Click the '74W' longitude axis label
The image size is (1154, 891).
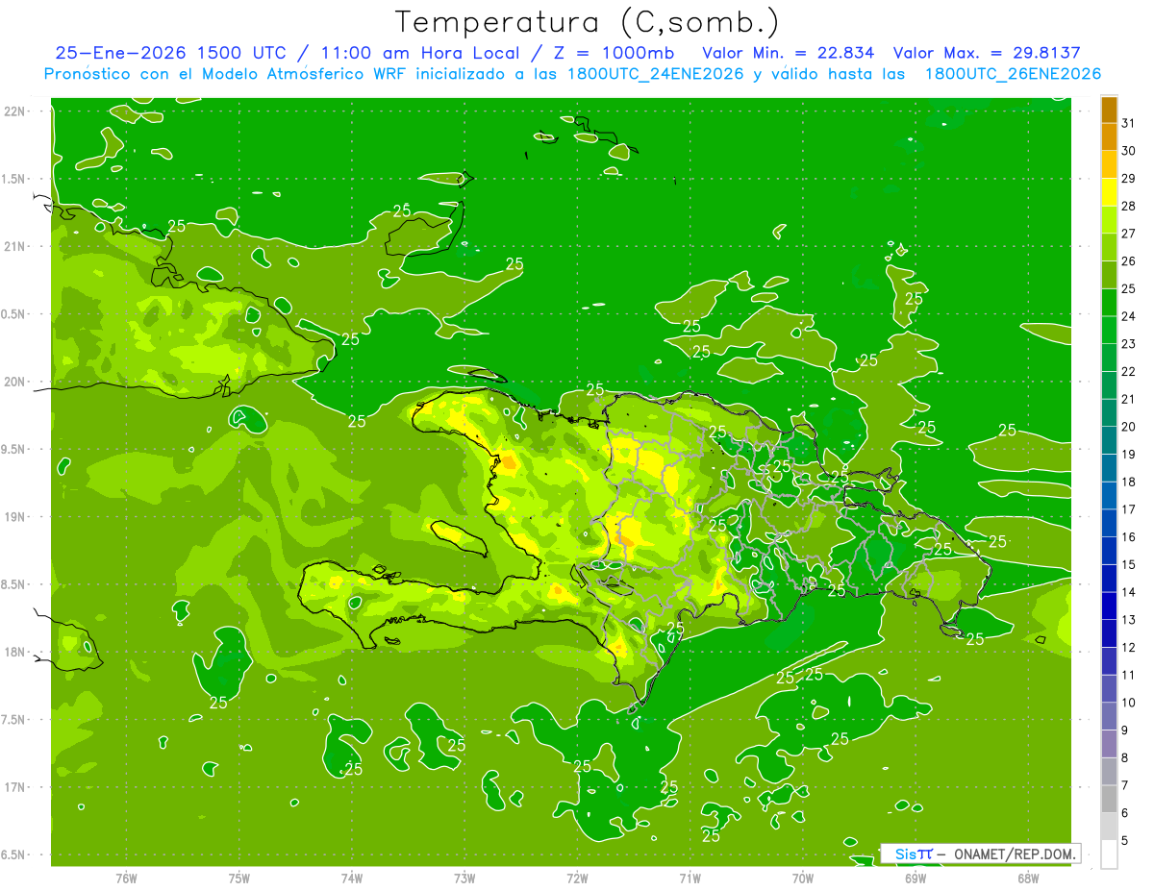click(x=351, y=879)
